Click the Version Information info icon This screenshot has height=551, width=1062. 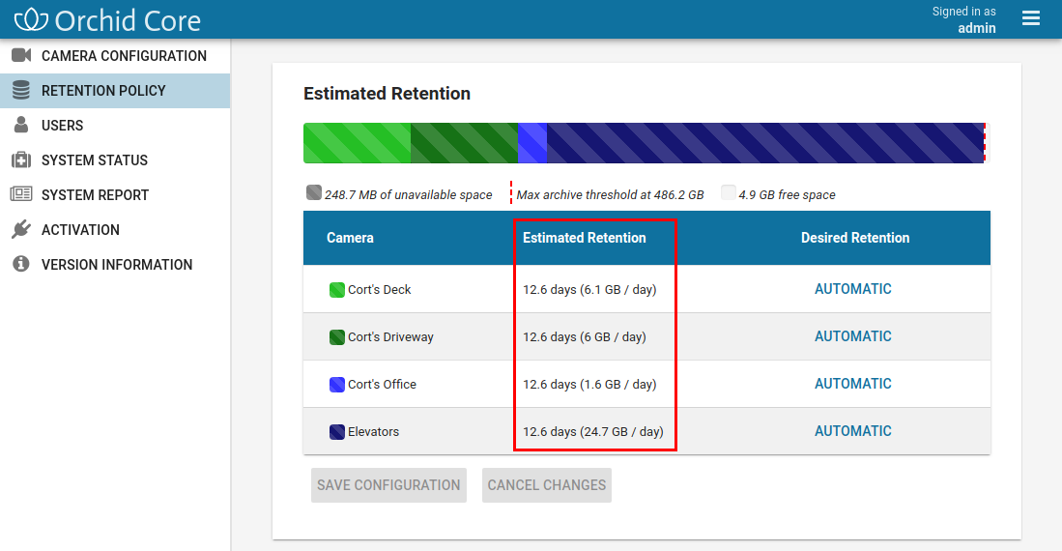(x=21, y=264)
